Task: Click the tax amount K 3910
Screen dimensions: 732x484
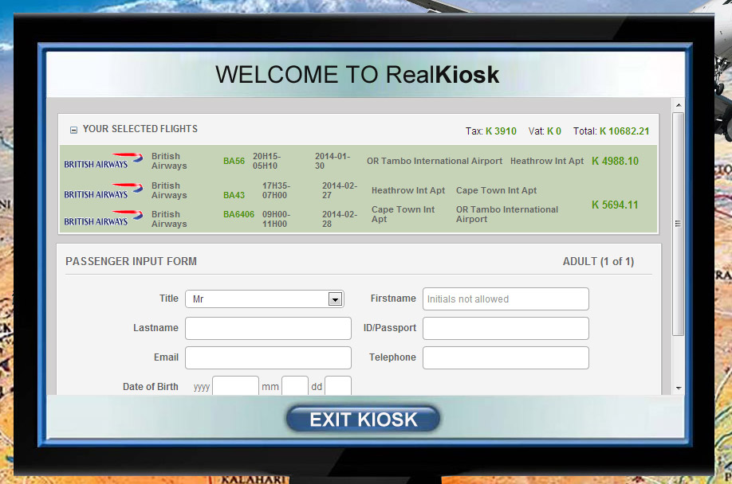Action: 501,131
